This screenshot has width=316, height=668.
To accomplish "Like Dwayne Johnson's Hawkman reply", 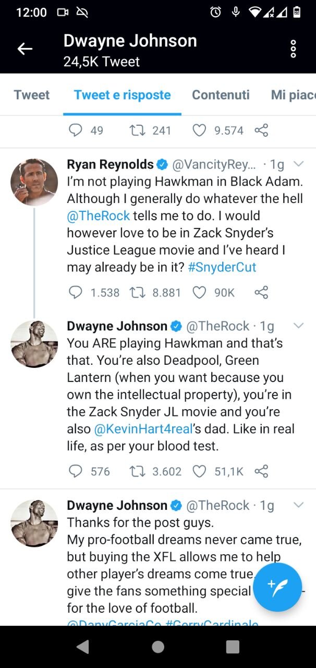I will (199, 471).
